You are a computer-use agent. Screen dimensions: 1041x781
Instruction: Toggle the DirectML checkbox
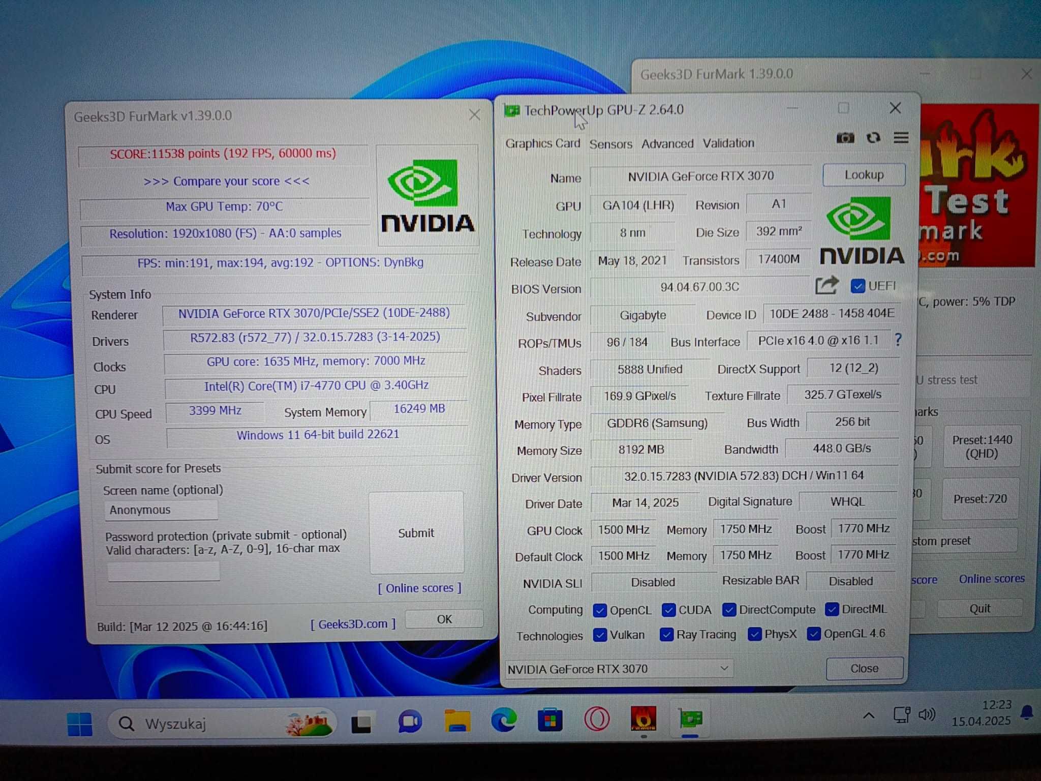(x=832, y=609)
